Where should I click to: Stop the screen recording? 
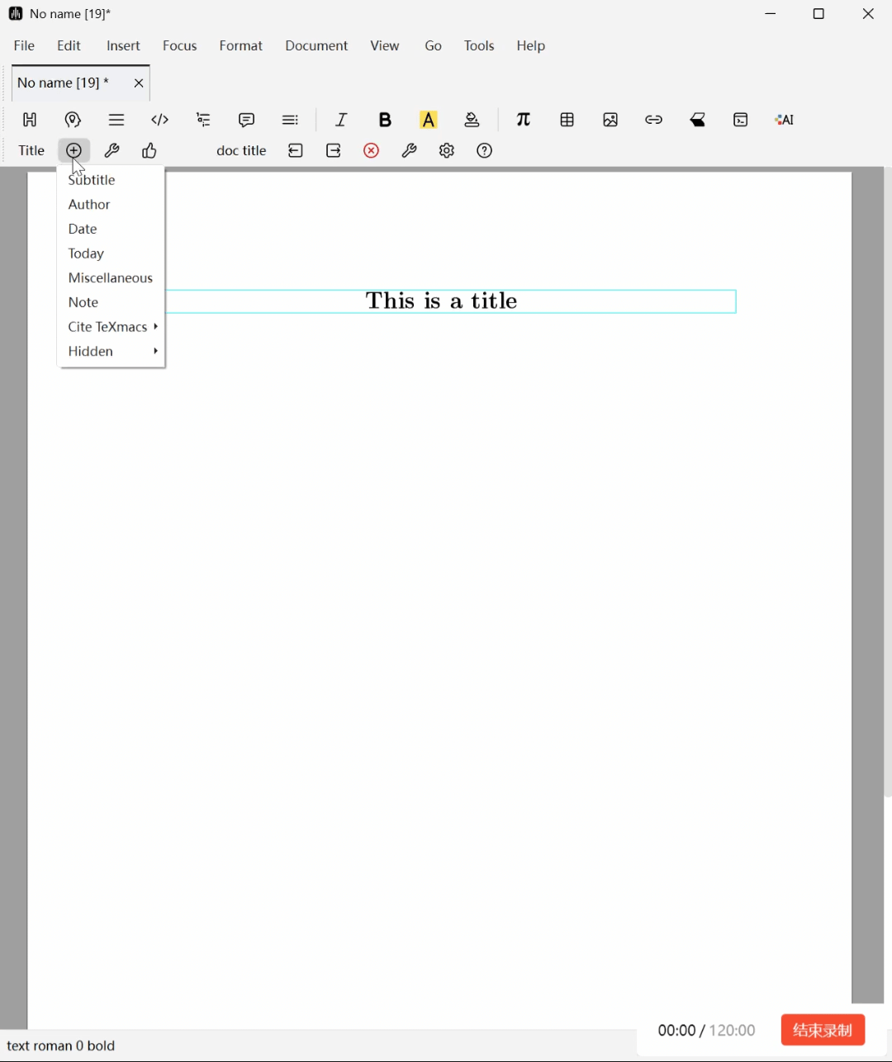[823, 1030]
